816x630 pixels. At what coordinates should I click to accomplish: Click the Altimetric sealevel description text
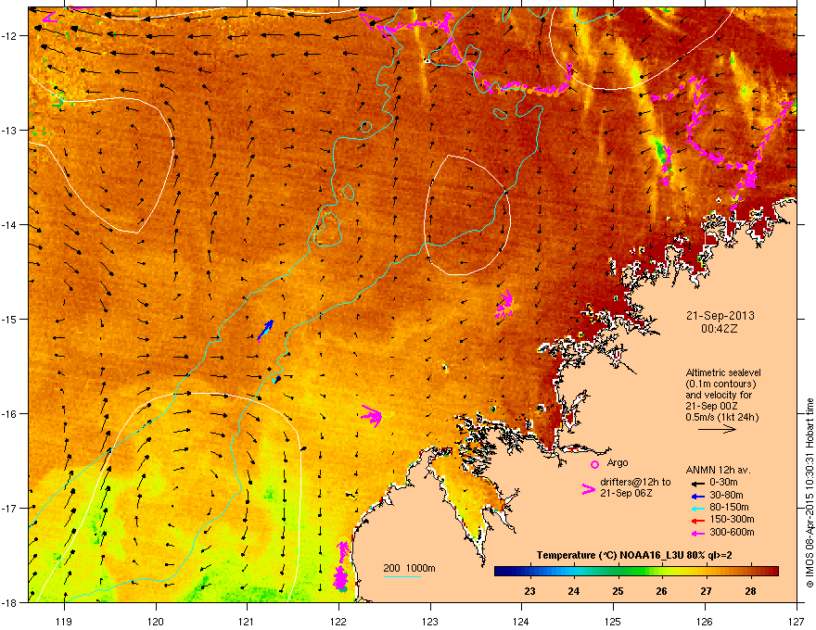[722, 395]
